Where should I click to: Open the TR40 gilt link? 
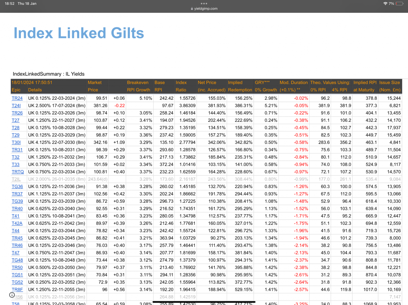pos(17,209)
